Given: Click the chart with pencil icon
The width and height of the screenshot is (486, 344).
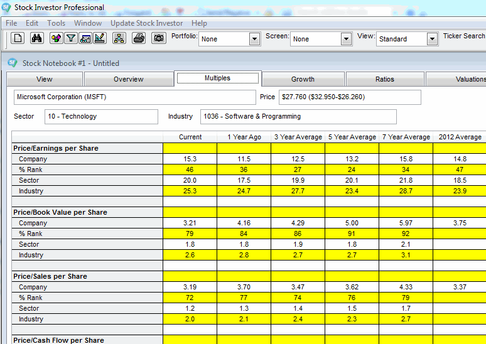Looking at the screenshot, I should pos(99,39).
